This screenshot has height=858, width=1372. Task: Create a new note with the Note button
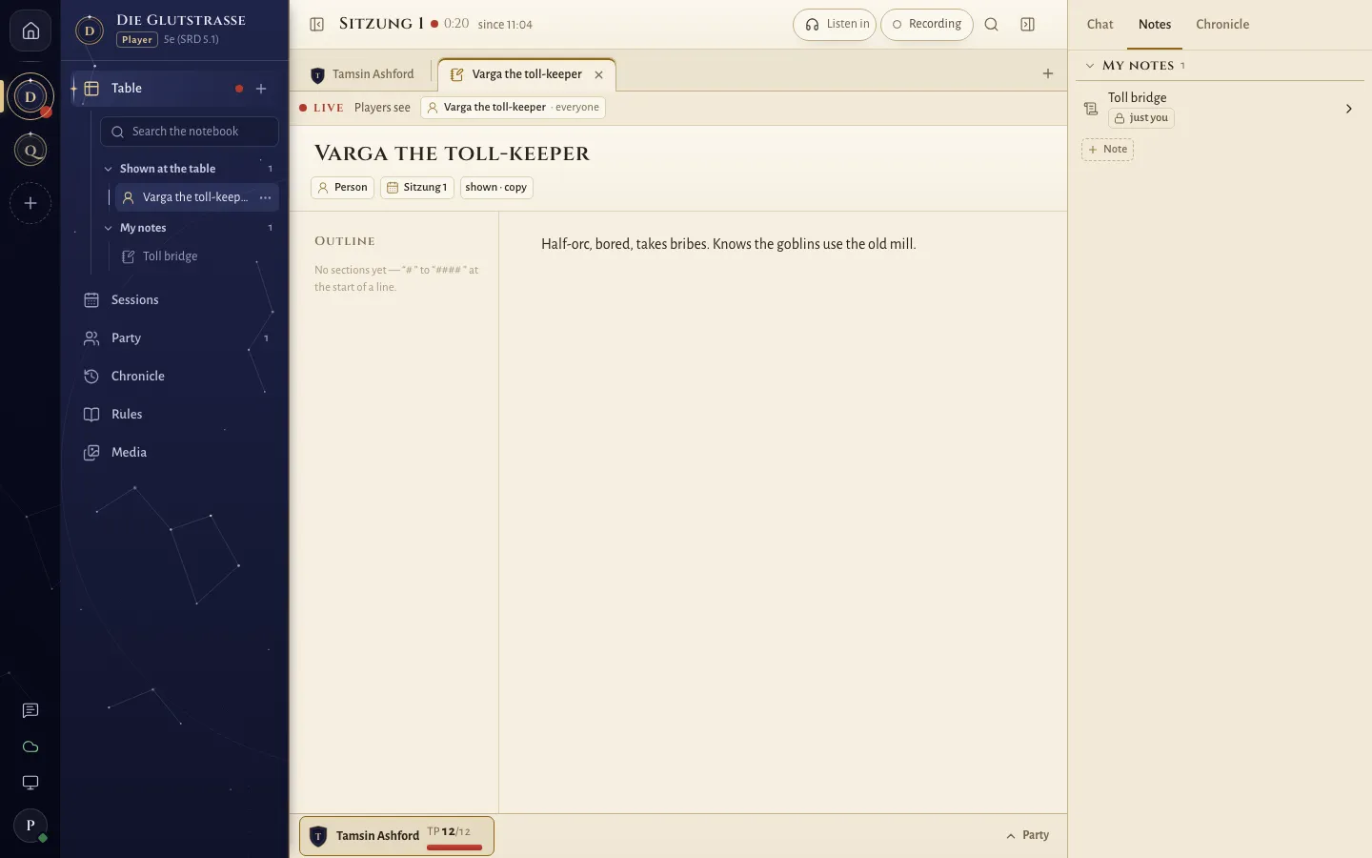coord(1107,150)
